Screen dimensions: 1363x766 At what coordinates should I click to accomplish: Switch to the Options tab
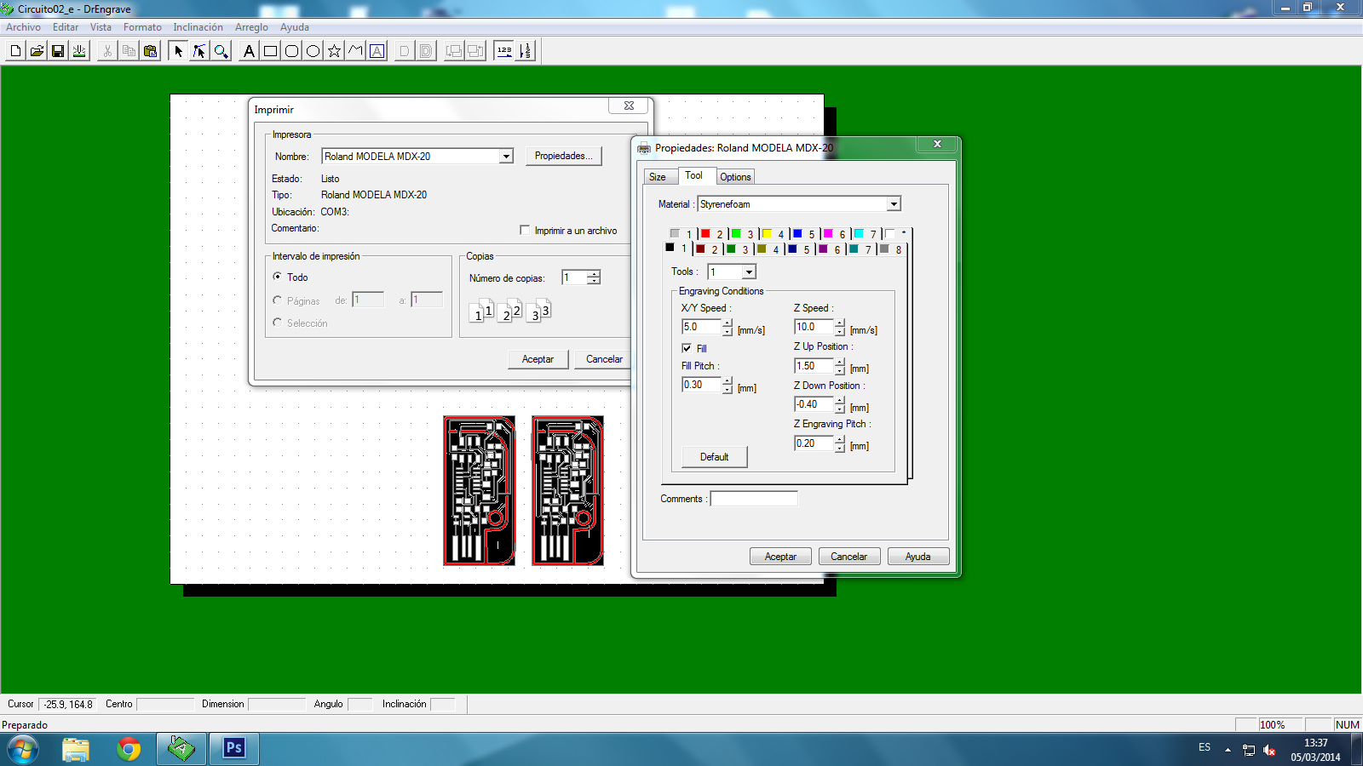(735, 177)
